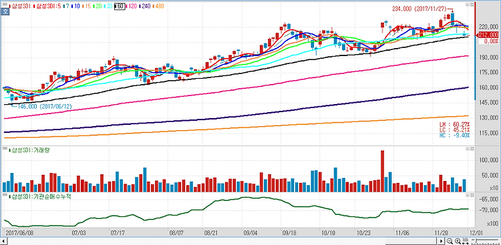The width and height of the screenshot is (501, 245).
Task: Zoom in with the plus magnifier
Action: click(x=458, y=241)
